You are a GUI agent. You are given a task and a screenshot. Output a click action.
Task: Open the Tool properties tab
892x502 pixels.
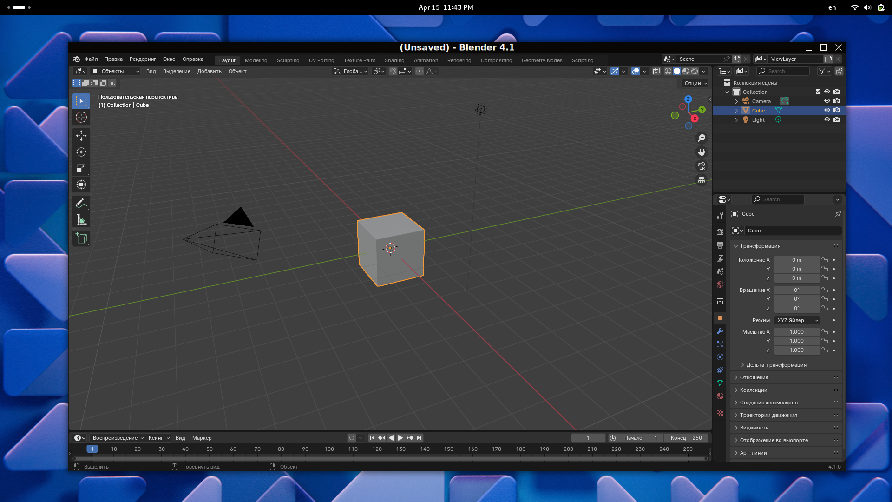pyautogui.click(x=720, y=216)
